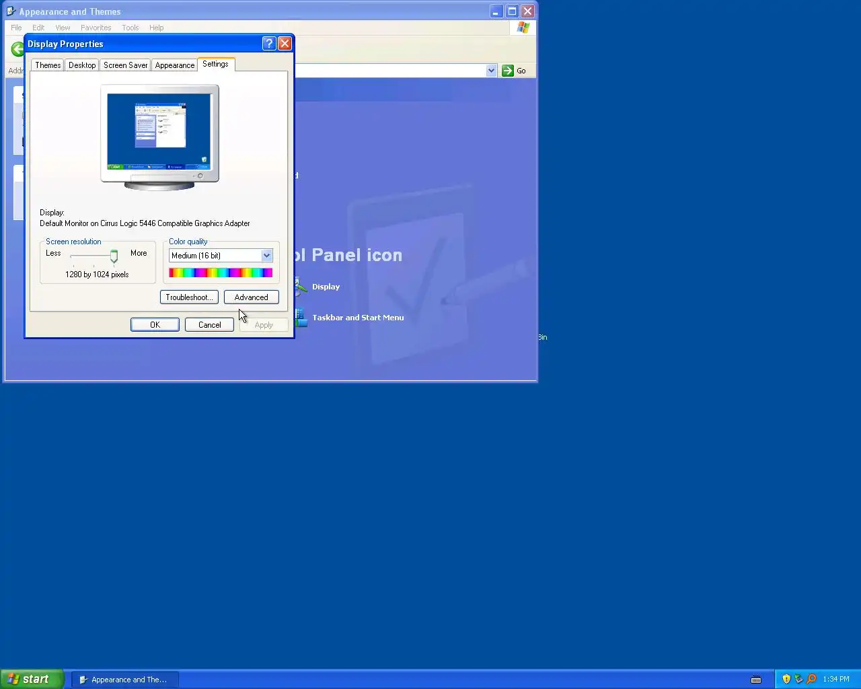Open the View menu

(x=63, y=28)
